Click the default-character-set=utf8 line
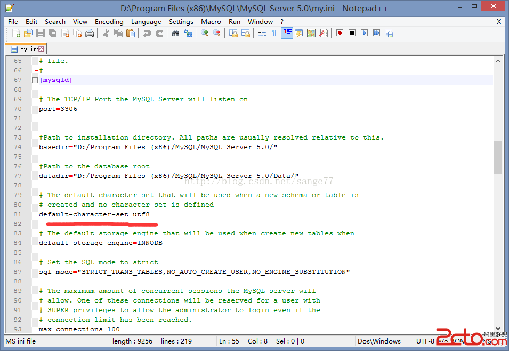 [94, 214]
